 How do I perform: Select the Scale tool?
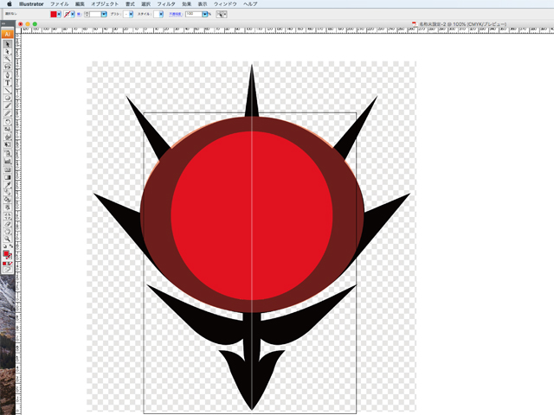(8, 129)
